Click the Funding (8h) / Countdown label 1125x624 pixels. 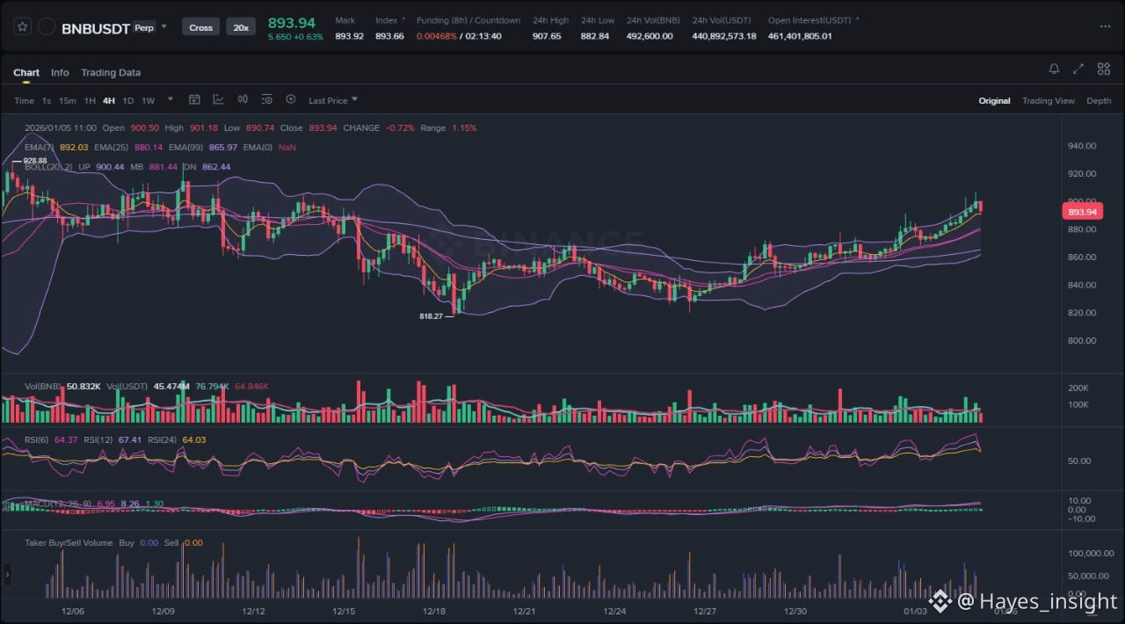[x=468, y=20]
